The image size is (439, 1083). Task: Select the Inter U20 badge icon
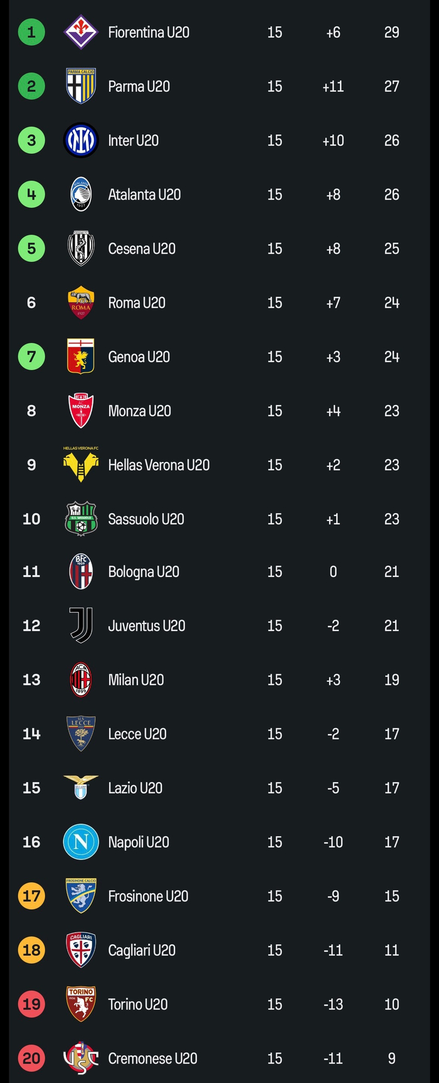coord(81,140)
